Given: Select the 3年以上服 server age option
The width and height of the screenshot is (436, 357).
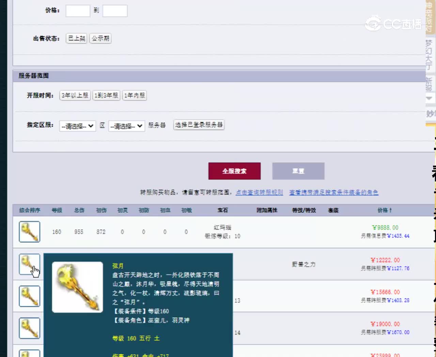Looking at the screenshot, I should (75, 95).
